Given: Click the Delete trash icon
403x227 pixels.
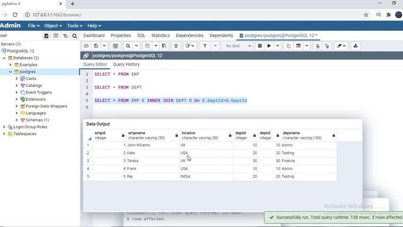Looking at the screenshot, I should point(176,46).
